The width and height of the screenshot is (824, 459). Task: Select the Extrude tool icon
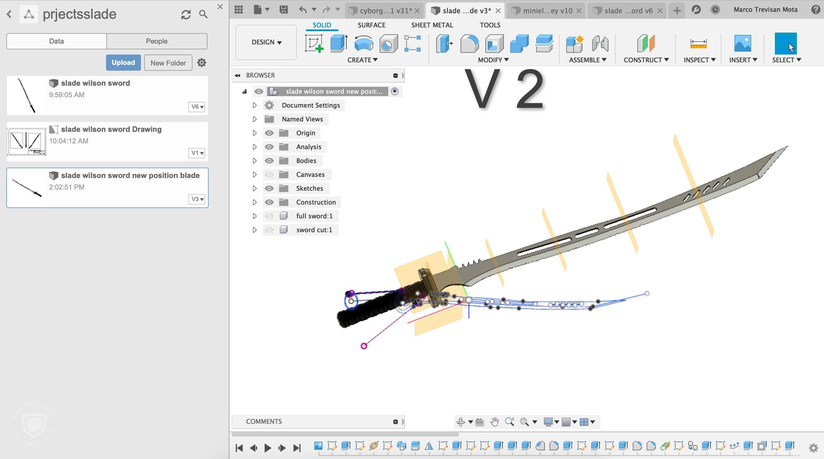[x=339, y=43]
